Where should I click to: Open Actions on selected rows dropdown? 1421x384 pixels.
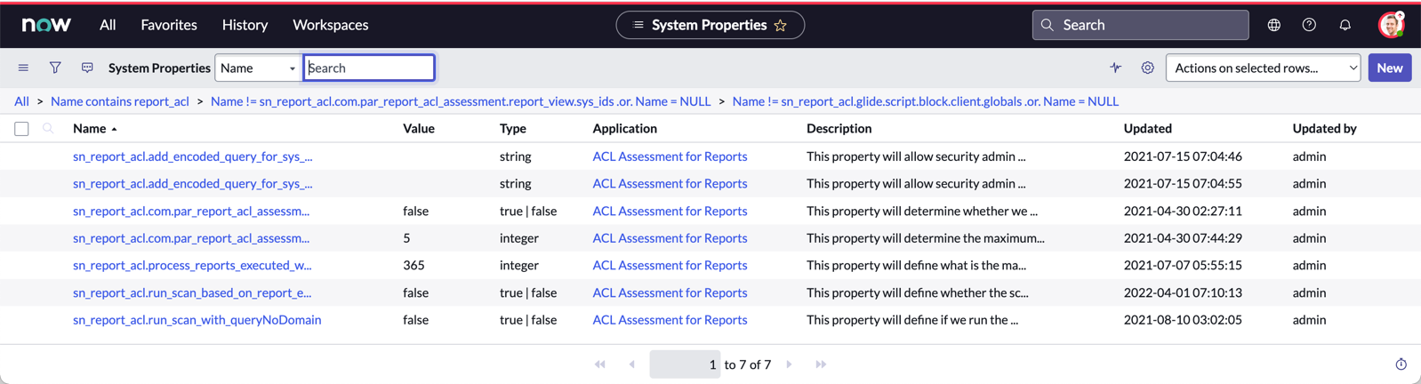tap(1263, 68)
